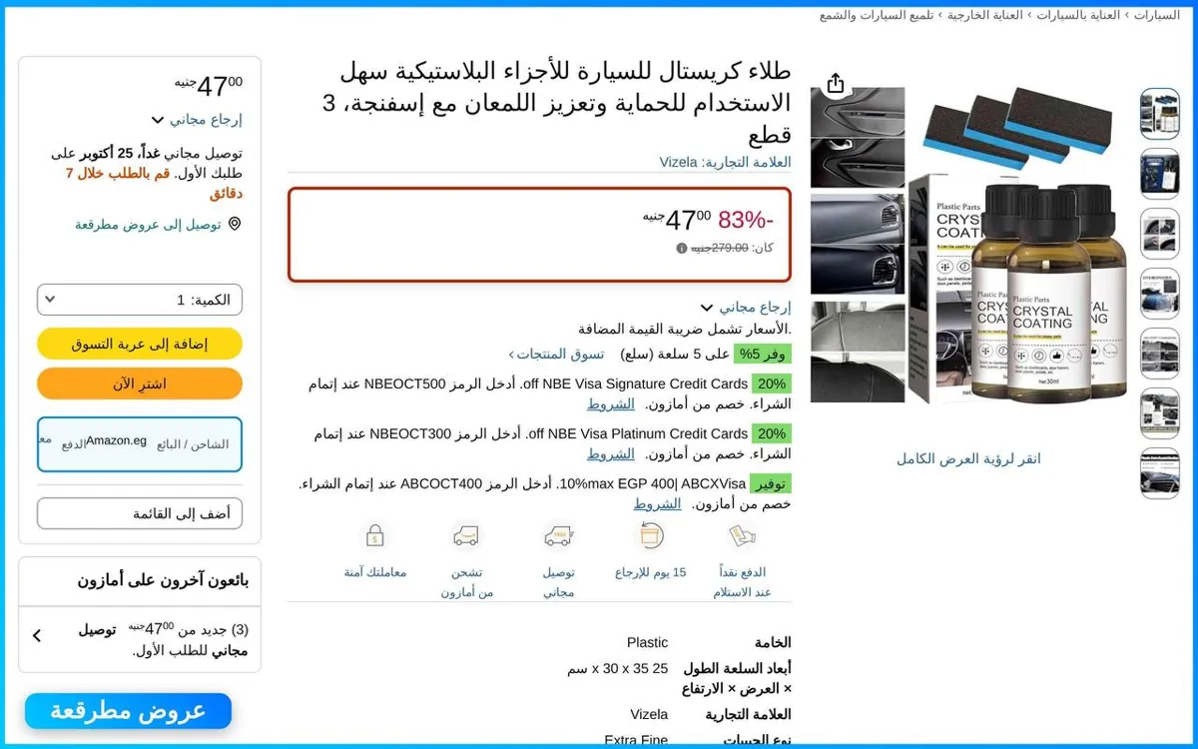The height and width of the screenshot is (749, 1198).
Task: Click the وفر 5% savings badge
Action: 763,354
